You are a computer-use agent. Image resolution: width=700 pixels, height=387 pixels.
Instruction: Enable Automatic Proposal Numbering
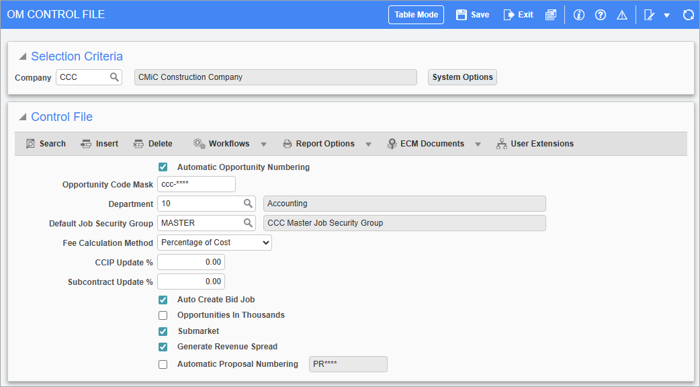tap(163, 363)
